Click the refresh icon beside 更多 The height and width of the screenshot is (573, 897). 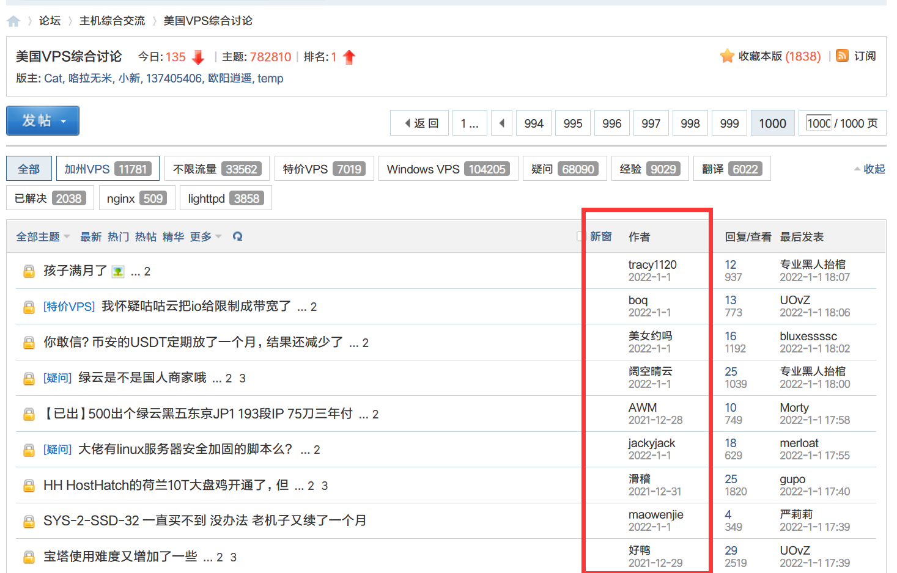pyautogui.click(x=238, y=236)
